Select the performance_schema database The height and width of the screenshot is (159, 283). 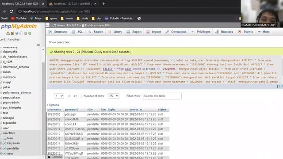(x=17, y=92)
